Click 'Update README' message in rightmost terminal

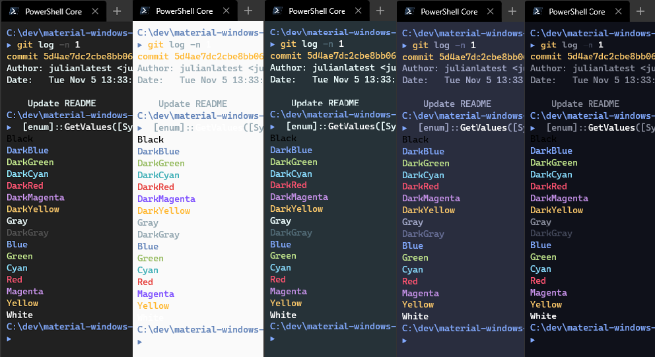585,104
